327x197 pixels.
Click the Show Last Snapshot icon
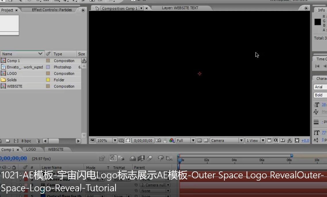[165, 141]
